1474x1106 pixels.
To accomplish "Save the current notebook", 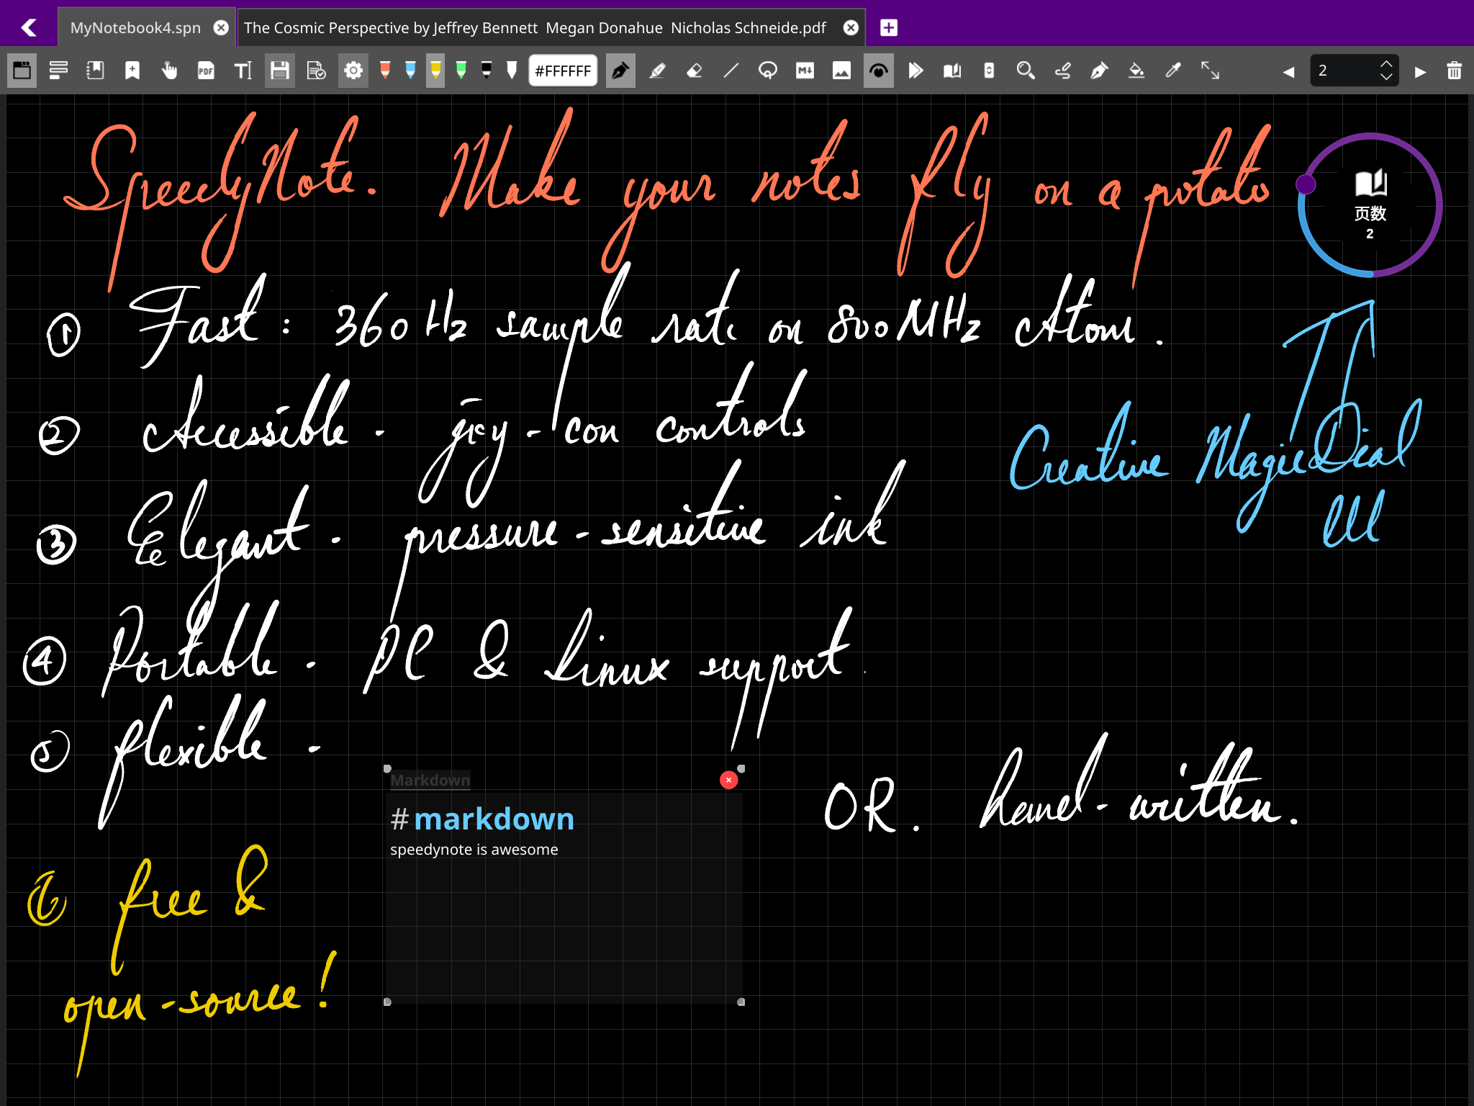I will click(280, 70).
